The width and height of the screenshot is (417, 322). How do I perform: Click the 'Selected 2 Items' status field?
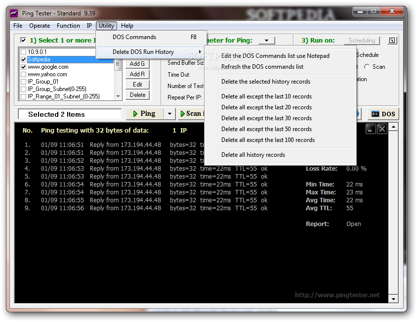pos(70,114)
